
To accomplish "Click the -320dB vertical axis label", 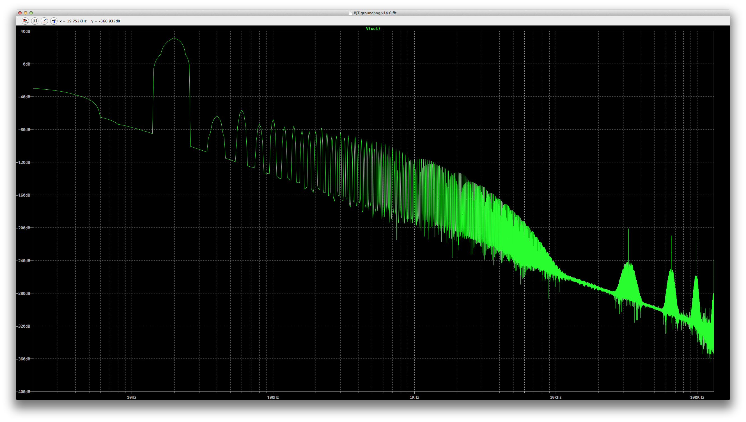I will pos(23,326).
